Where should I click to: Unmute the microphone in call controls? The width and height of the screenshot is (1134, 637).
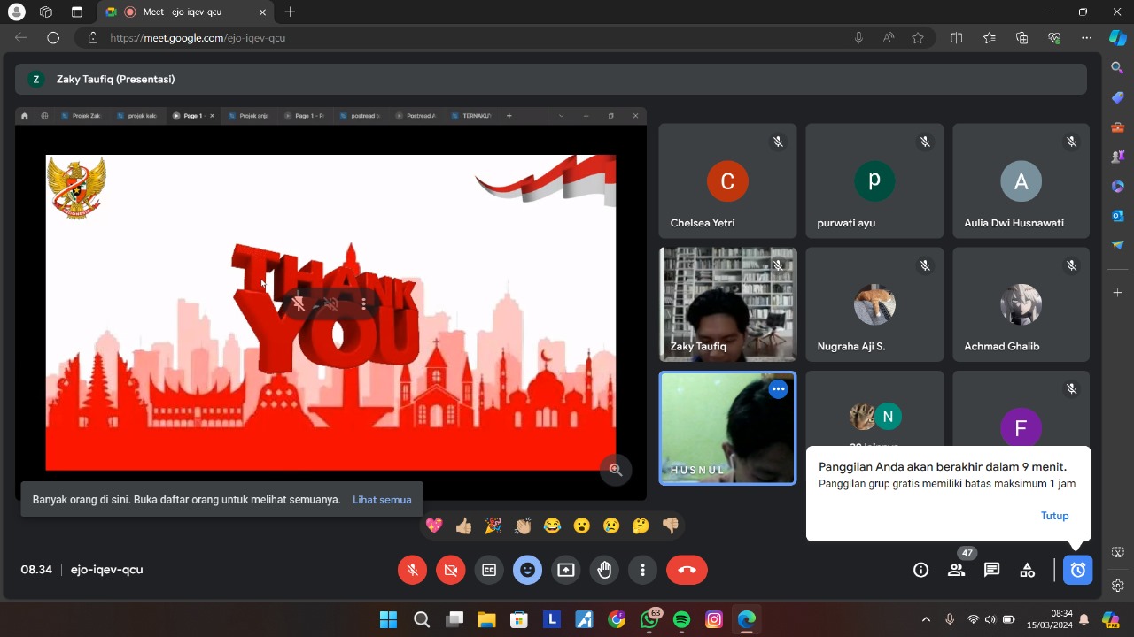pos(412,571)
